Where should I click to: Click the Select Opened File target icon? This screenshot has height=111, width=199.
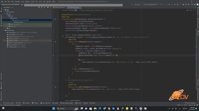pos(39,7)
